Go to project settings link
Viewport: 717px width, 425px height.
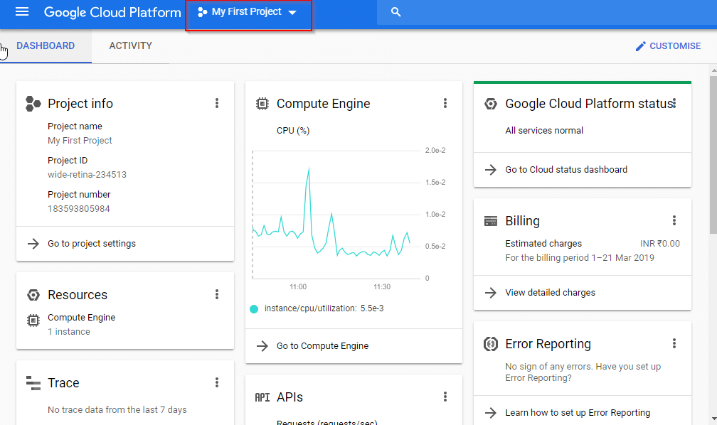point(92,244)
